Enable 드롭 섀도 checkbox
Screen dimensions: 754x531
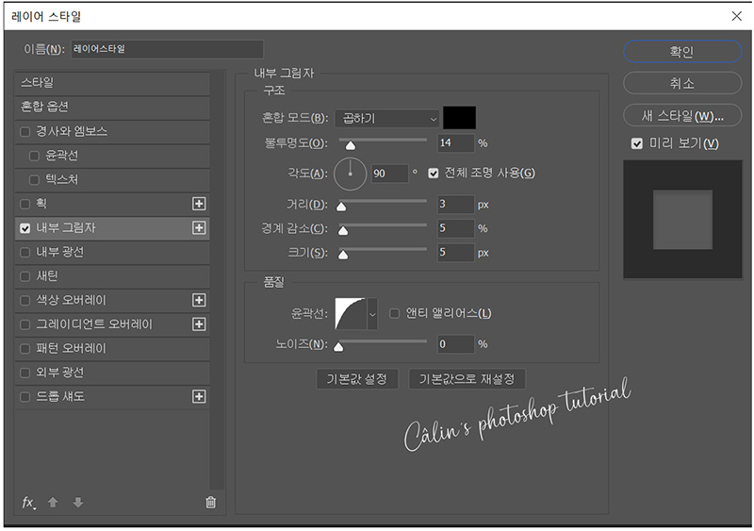25,397
